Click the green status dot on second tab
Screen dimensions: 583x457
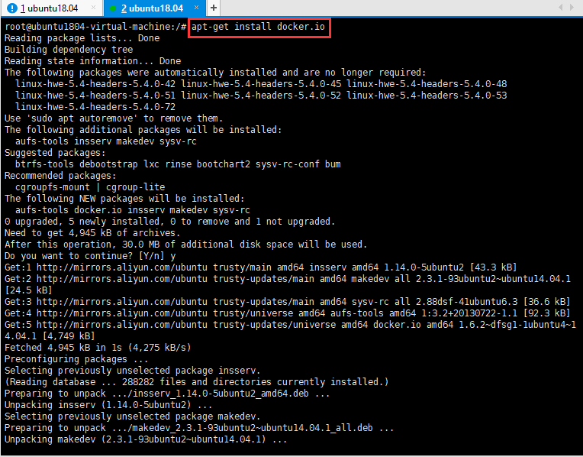[x=113, y=8]
